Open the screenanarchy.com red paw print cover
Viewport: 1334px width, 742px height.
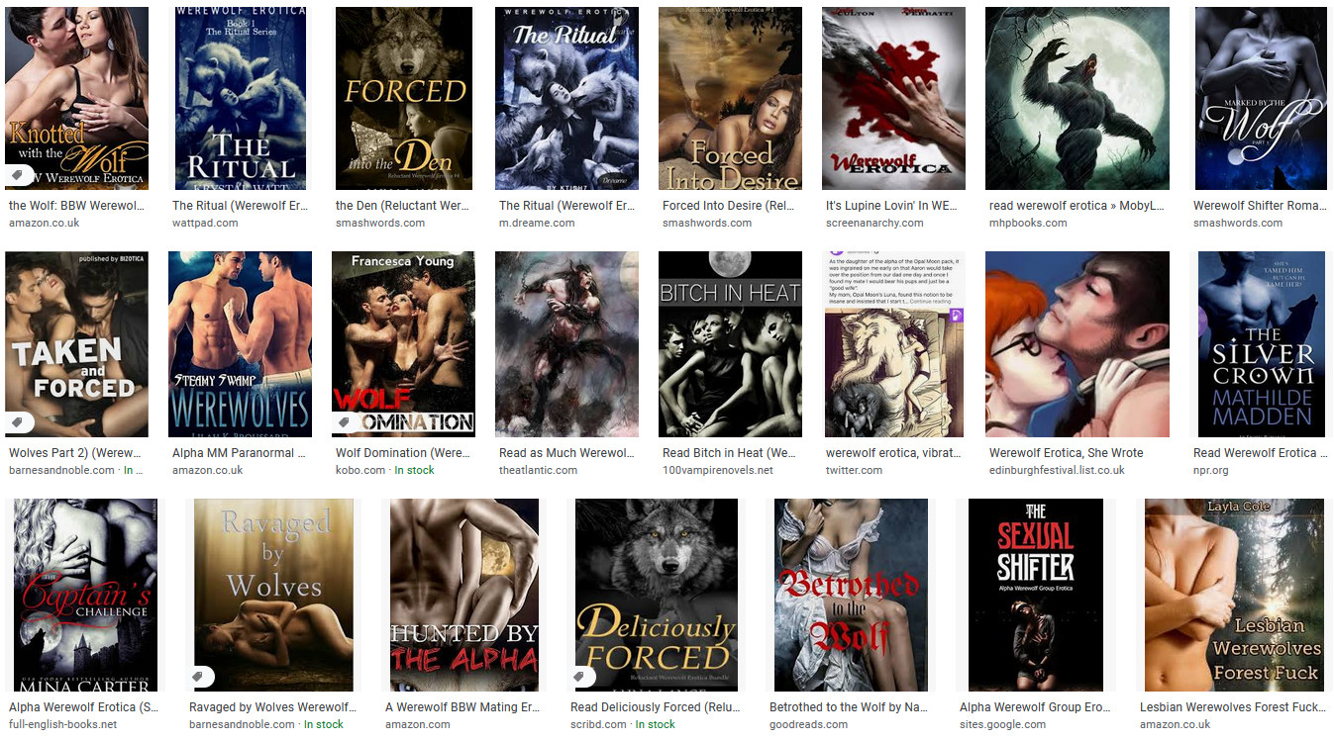coord(893,98)
